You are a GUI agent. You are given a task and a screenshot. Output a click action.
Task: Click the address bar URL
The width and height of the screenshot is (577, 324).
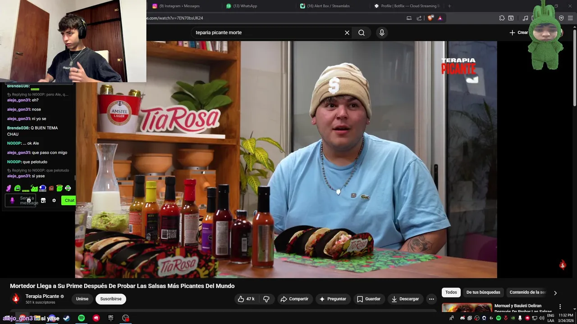tap(175, 18)
